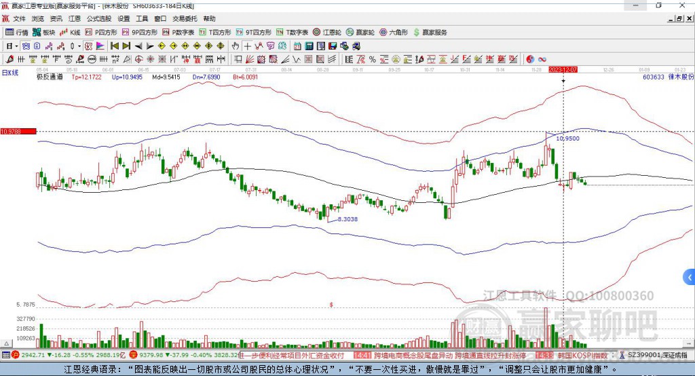Screen dimensions: 695x376
Task: Jump to last bar with the skip-forward icon
Action: 126,46
